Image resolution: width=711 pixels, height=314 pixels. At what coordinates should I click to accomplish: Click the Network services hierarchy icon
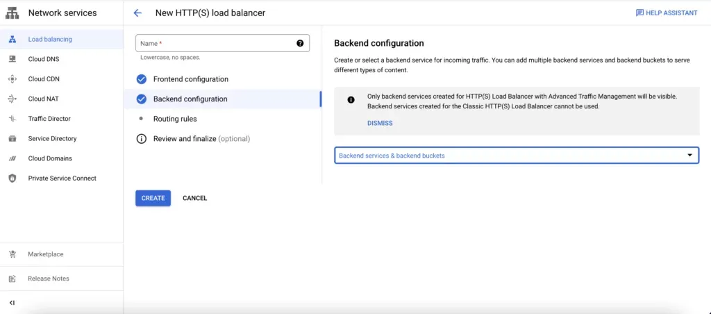12,13
